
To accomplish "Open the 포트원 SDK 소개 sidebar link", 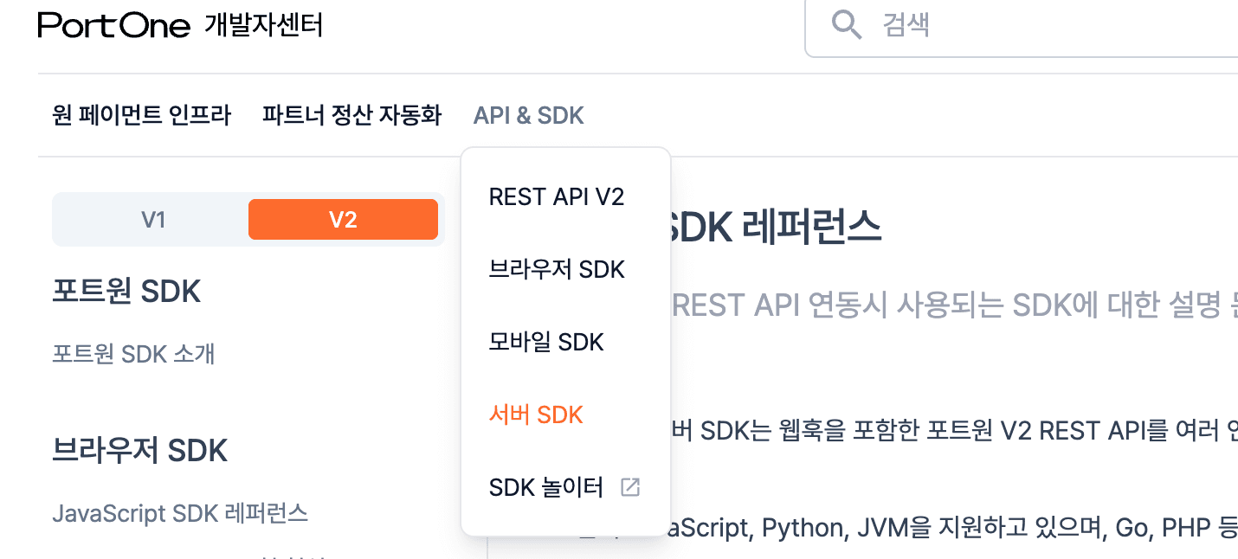I will (133, 354).
